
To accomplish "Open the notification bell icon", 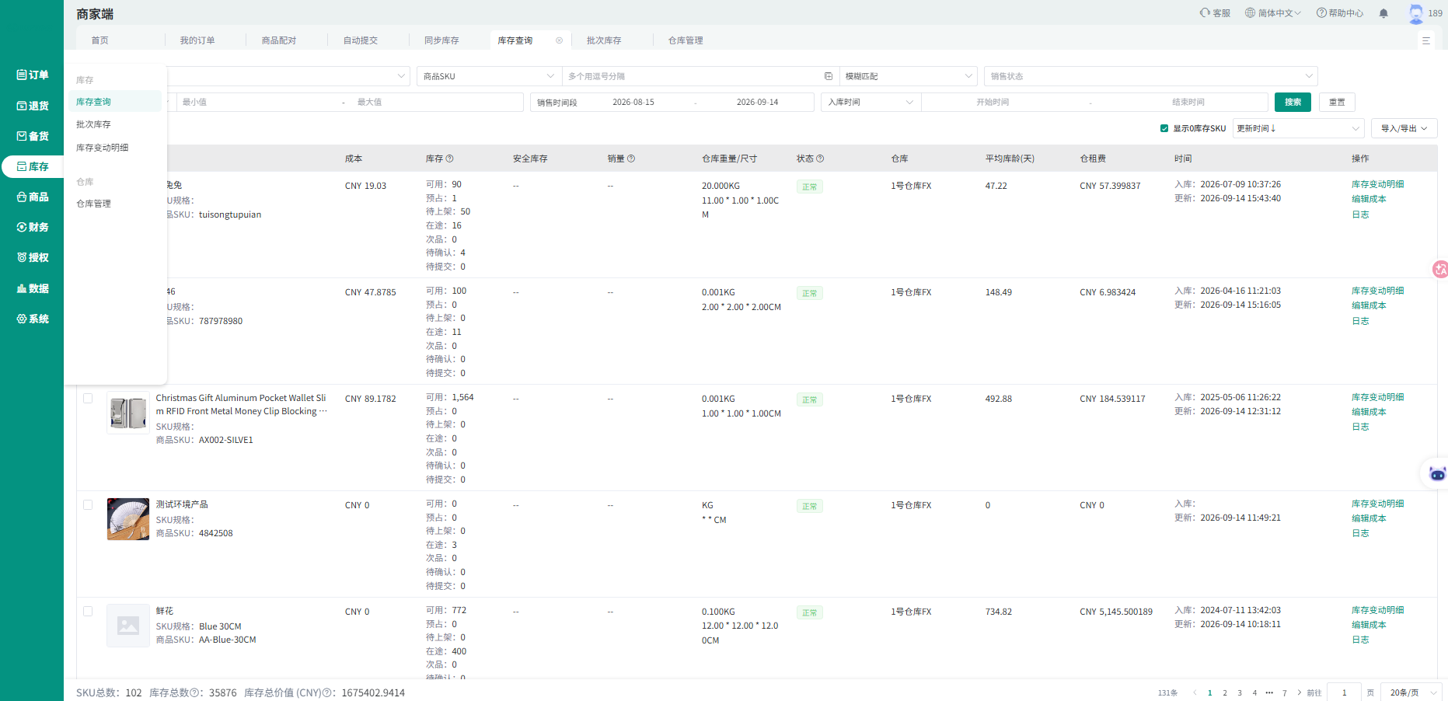I will click(x=1383, y=13).
